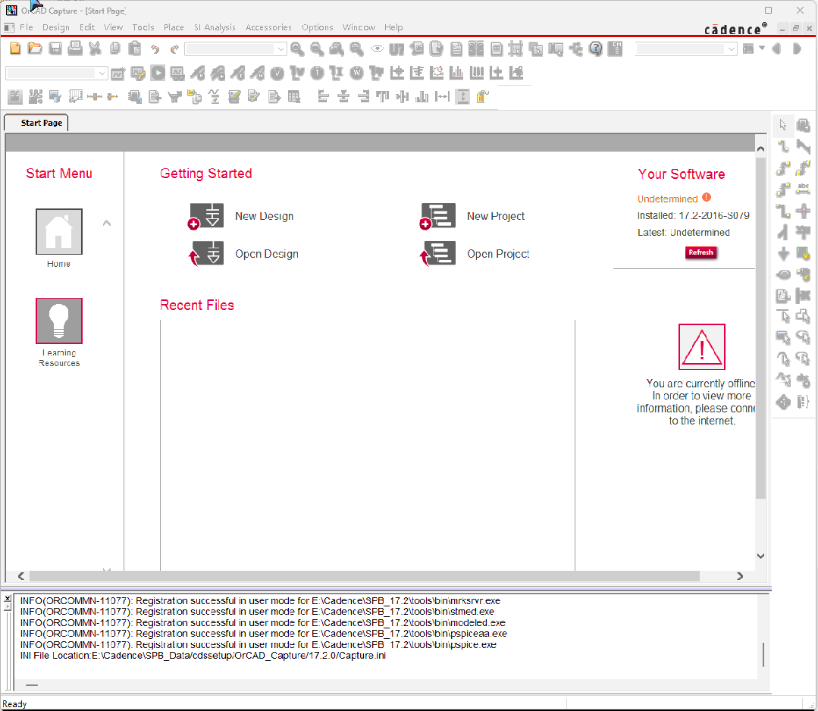Viewport: 818px width, 711px height.
Task: Open the Learning Resources lightbulb icon
Action: (59, 321)
